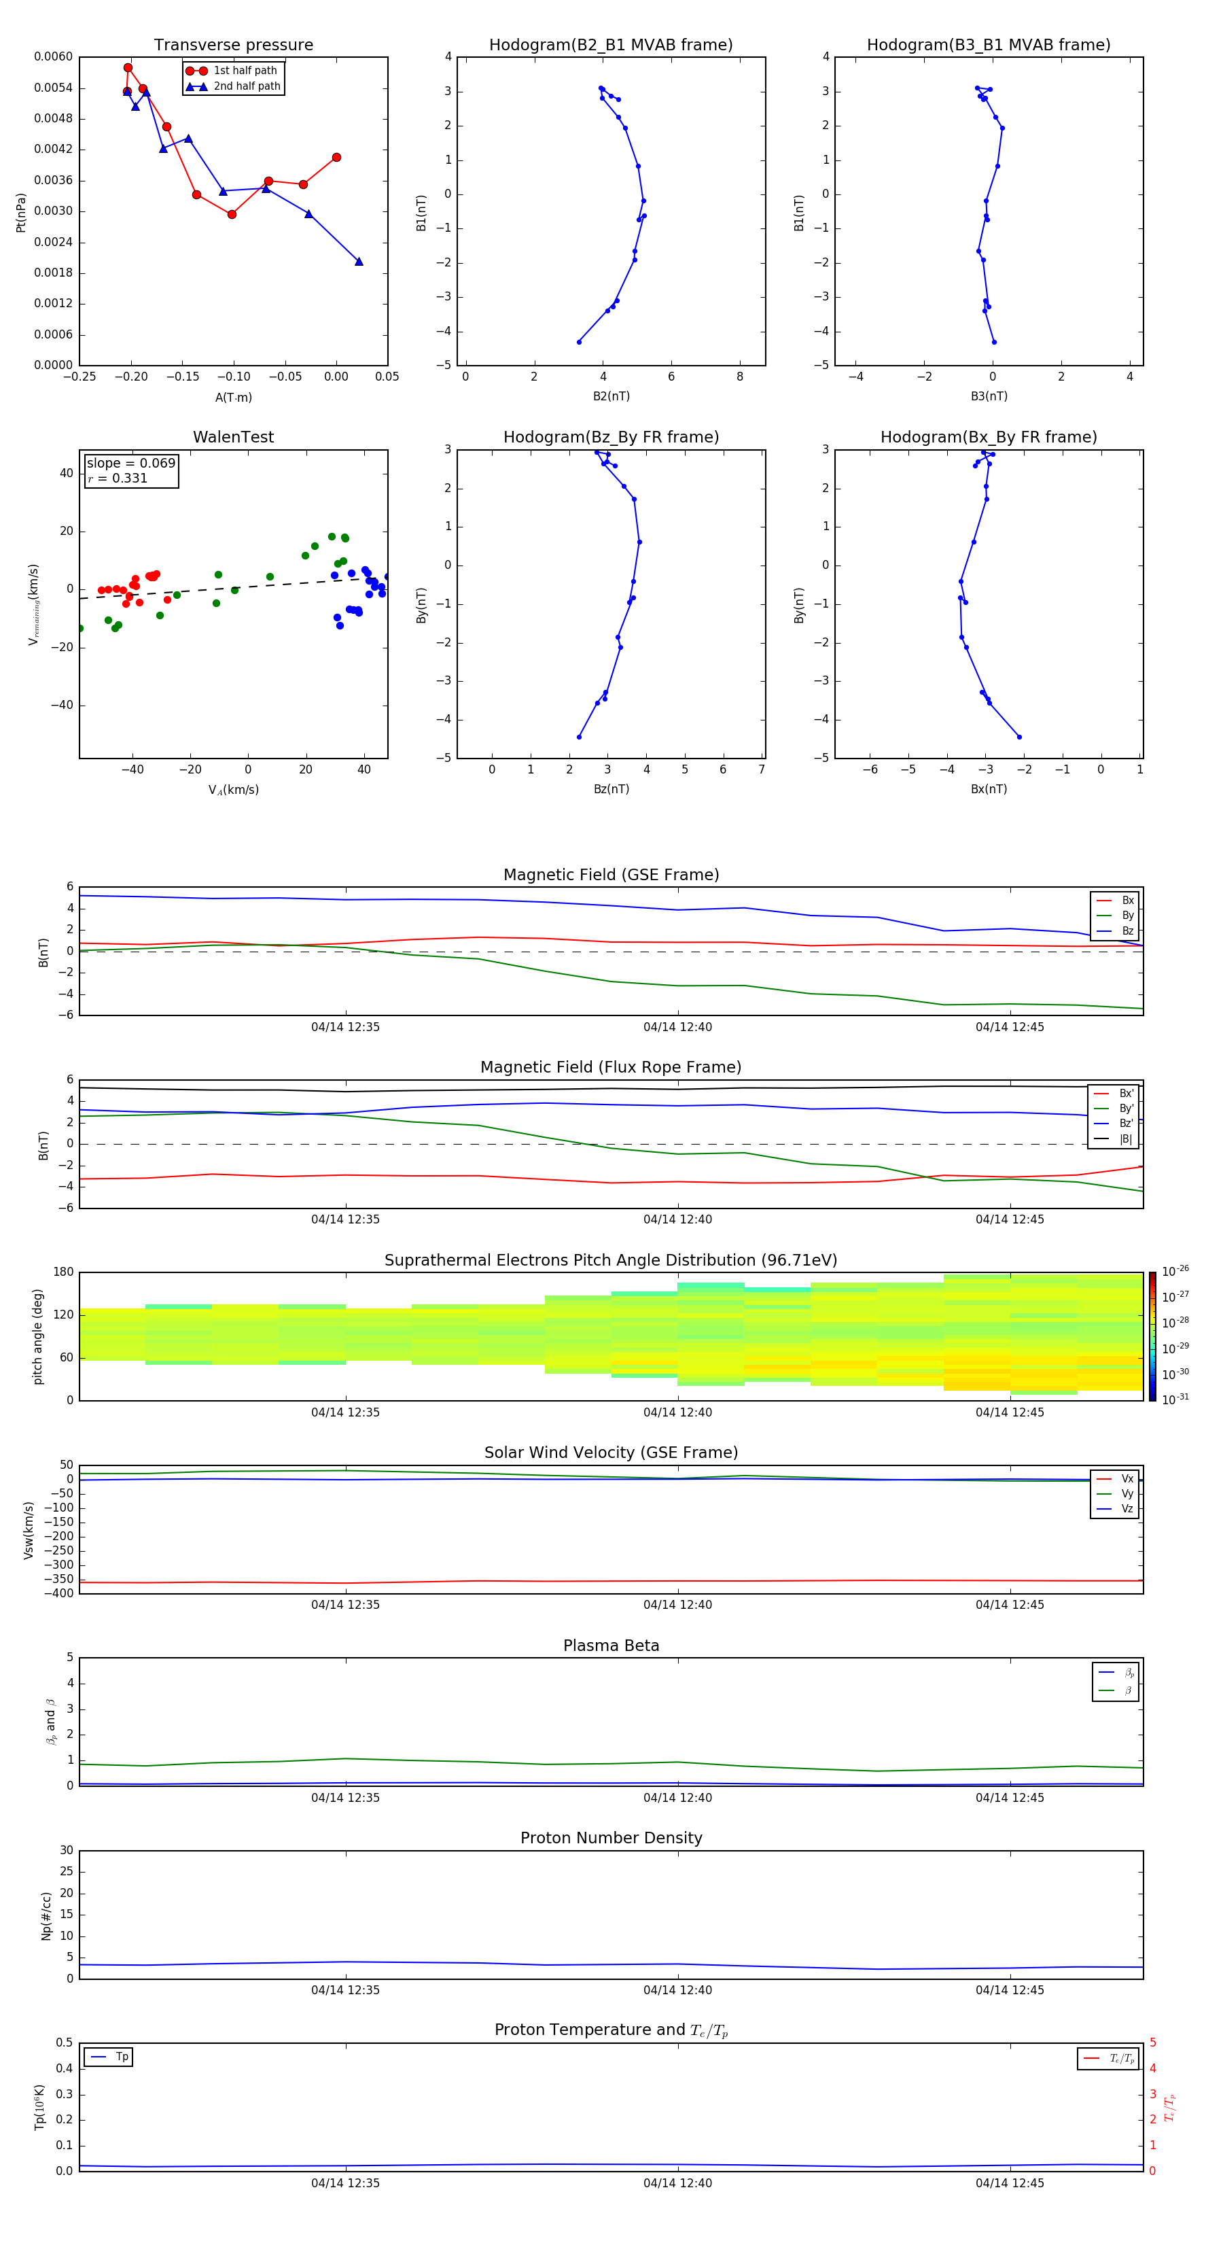Click '04/14 12:35' tick under GSE field plot
Viewport: 1223px width, 2243px height.
tap(346, 1028)
